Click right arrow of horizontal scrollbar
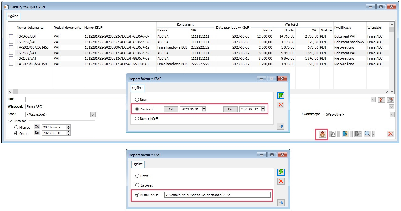The image size is (401, 211). click(386, 91)
